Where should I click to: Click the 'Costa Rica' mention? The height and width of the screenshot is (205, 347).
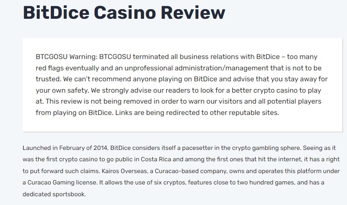[156, 160]
